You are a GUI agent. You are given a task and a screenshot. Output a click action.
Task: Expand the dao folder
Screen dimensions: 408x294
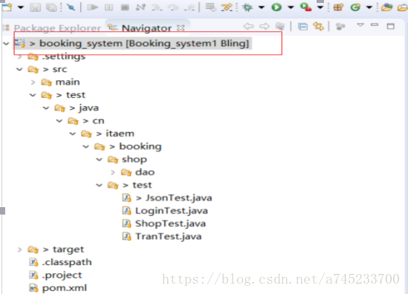pyautogui.click(x=113, y=172)
